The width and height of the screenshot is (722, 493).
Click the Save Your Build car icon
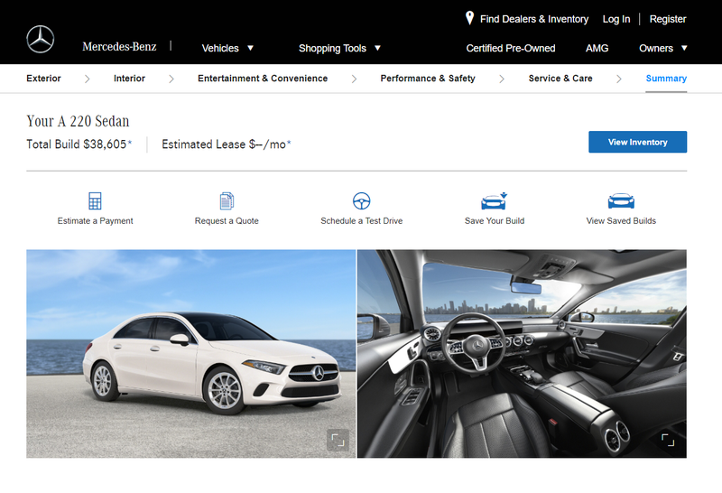coord(494,201)
